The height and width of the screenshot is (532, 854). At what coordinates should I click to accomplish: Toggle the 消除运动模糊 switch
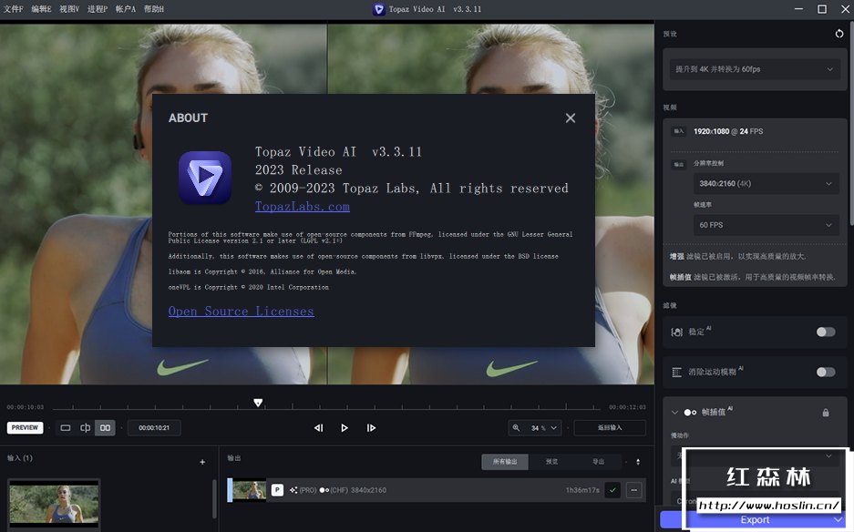click(x=825, y=372)
